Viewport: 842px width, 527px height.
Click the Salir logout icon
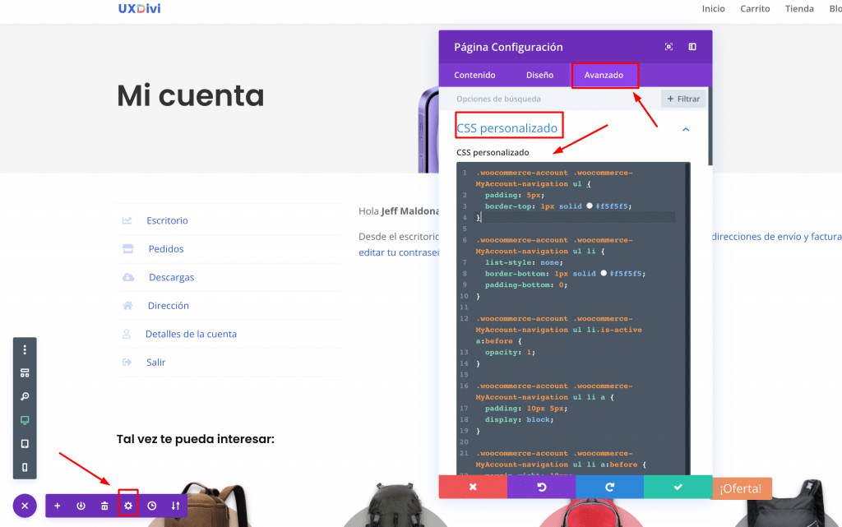[127, 363]
